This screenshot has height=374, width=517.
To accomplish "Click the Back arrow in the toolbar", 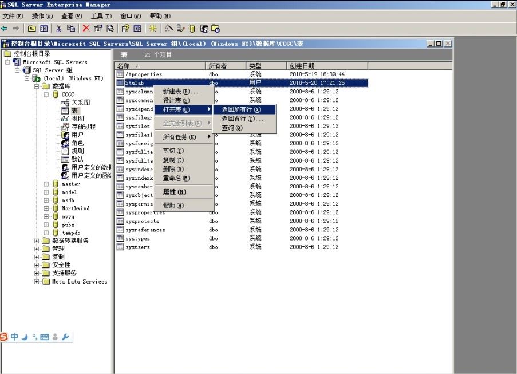I will [5, 29].
